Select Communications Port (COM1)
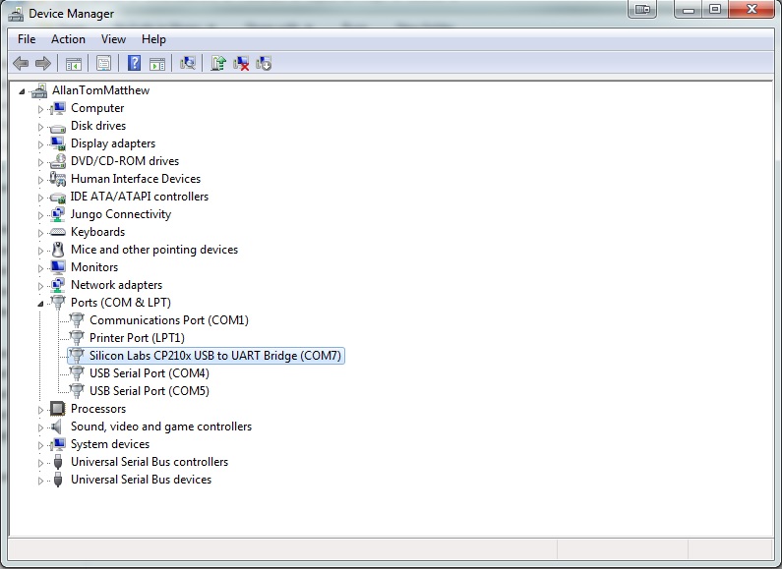The image size is (782, 569). (169, 319)
